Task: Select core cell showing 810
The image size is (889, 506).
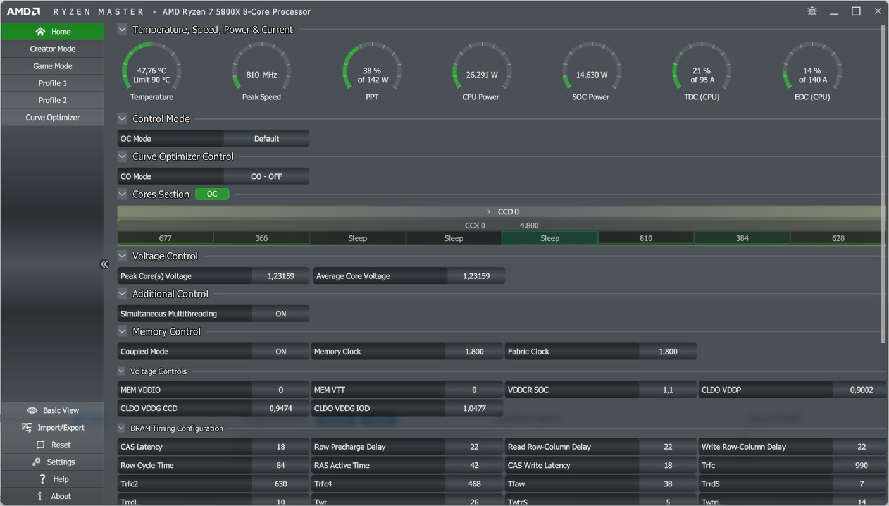Action: (x=646, y=238)
